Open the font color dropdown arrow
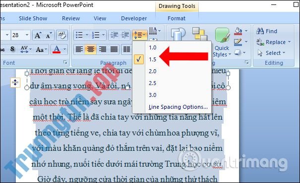 64,49
